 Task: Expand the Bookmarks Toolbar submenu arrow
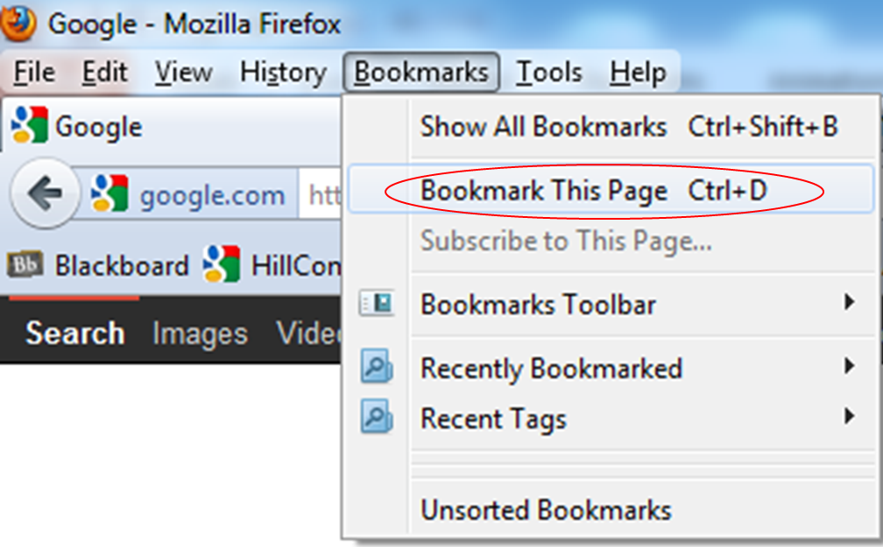point(849,303)
